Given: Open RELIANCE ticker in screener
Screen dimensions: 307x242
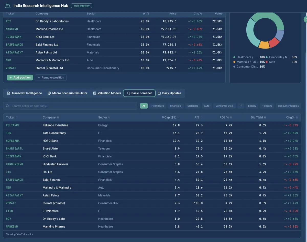Looking at the screenshot, I should pos(13,125).
